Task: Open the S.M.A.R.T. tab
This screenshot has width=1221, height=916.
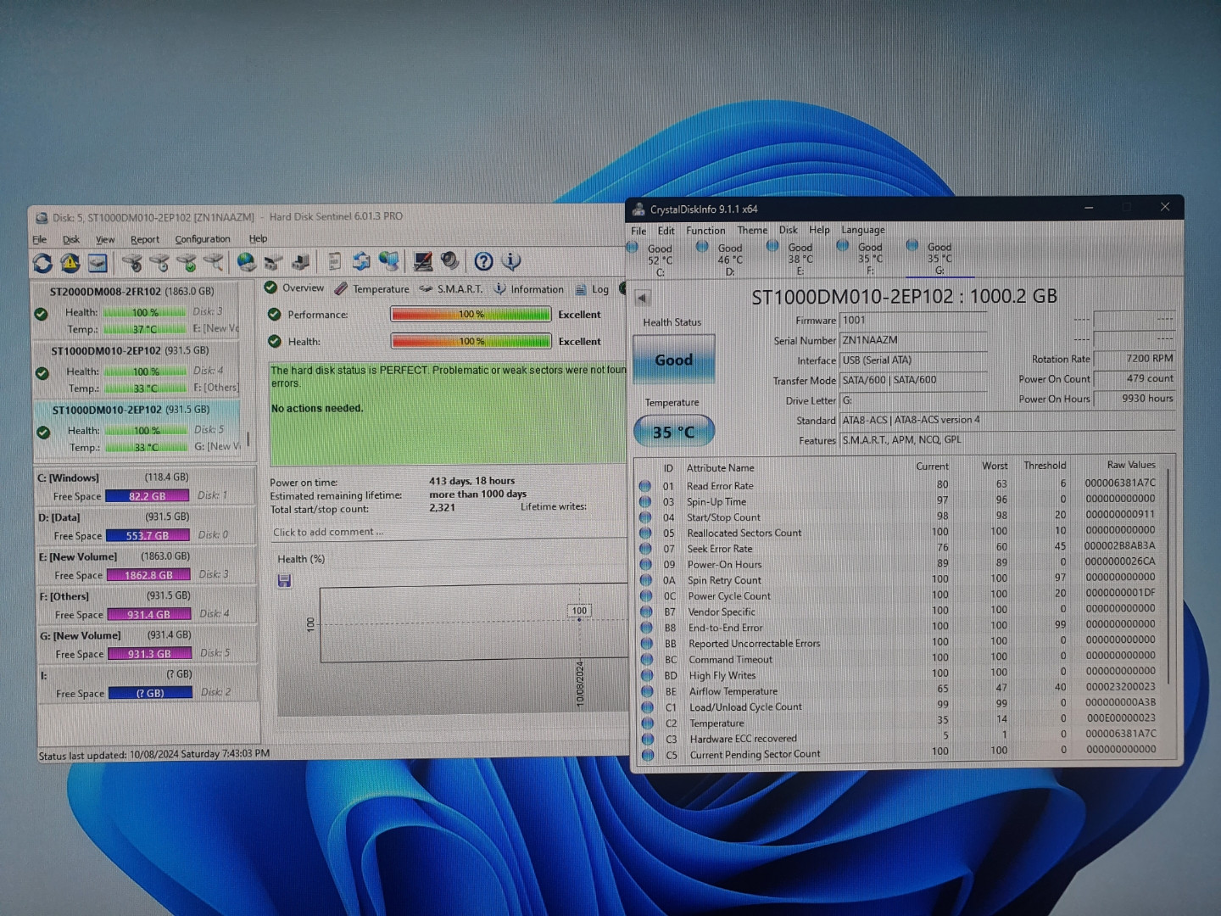Action: coord(451,289)
